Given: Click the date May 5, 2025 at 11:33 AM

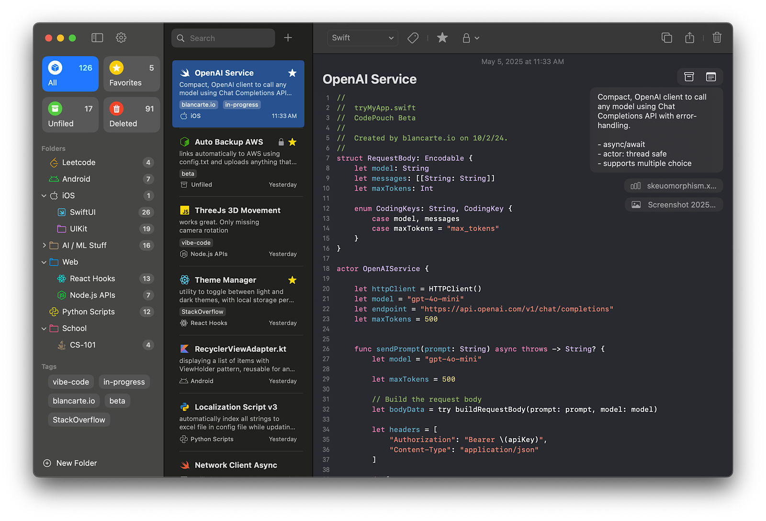Looking at the screenshot, I should click(522, 62).
